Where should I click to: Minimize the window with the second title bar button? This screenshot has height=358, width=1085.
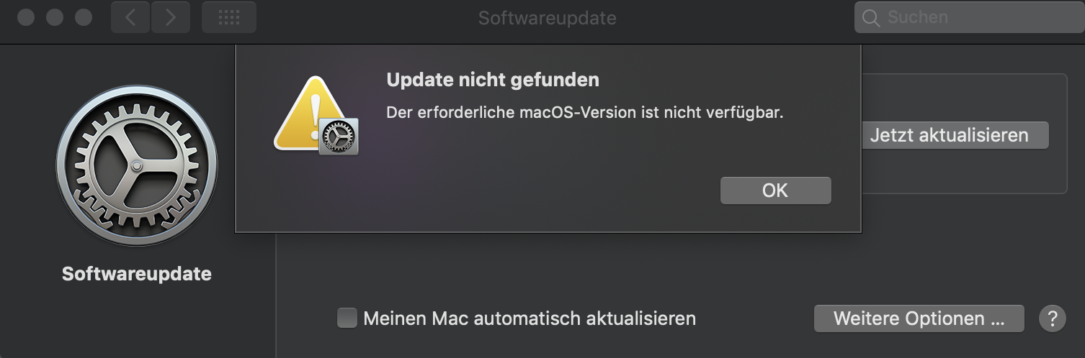pos(55,18)
